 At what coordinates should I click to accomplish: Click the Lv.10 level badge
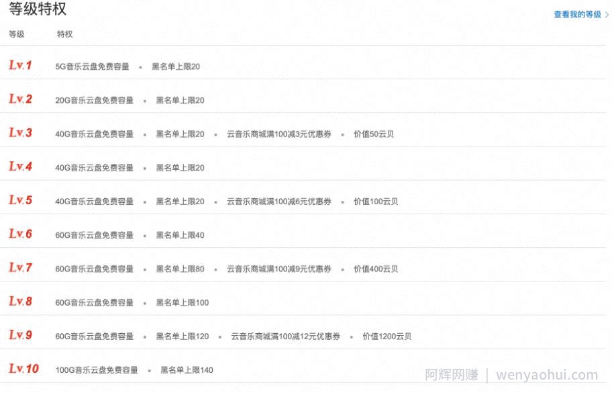(23, 368)
